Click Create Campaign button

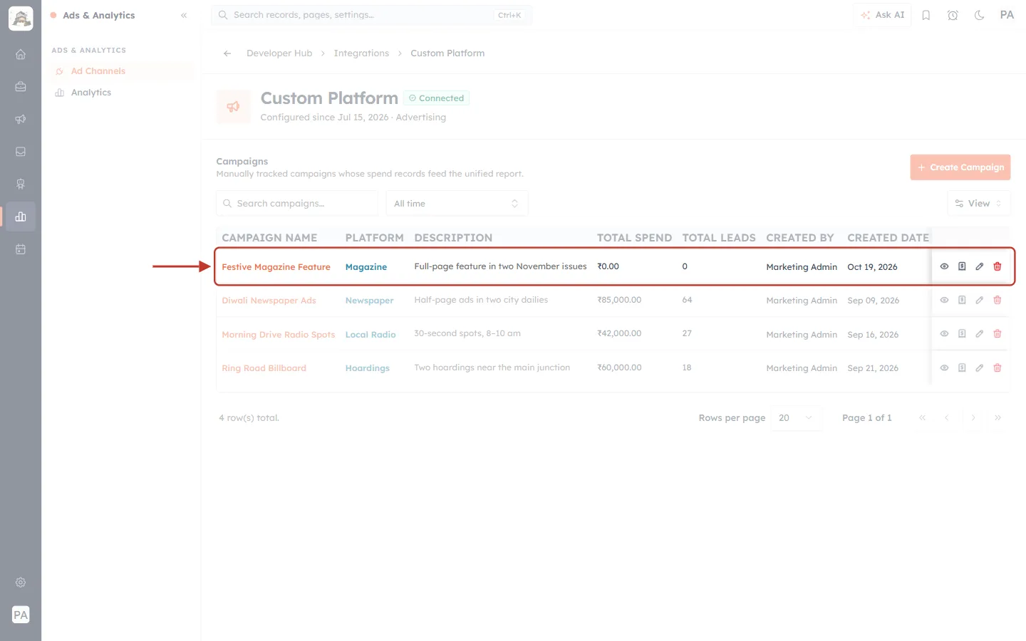click(960, 167)
